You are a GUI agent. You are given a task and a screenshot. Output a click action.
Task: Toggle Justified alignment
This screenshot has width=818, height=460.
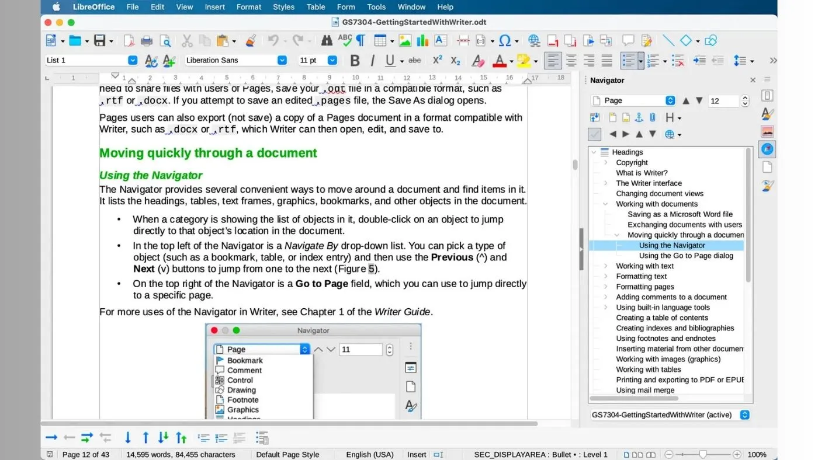[x=607, y=60]
